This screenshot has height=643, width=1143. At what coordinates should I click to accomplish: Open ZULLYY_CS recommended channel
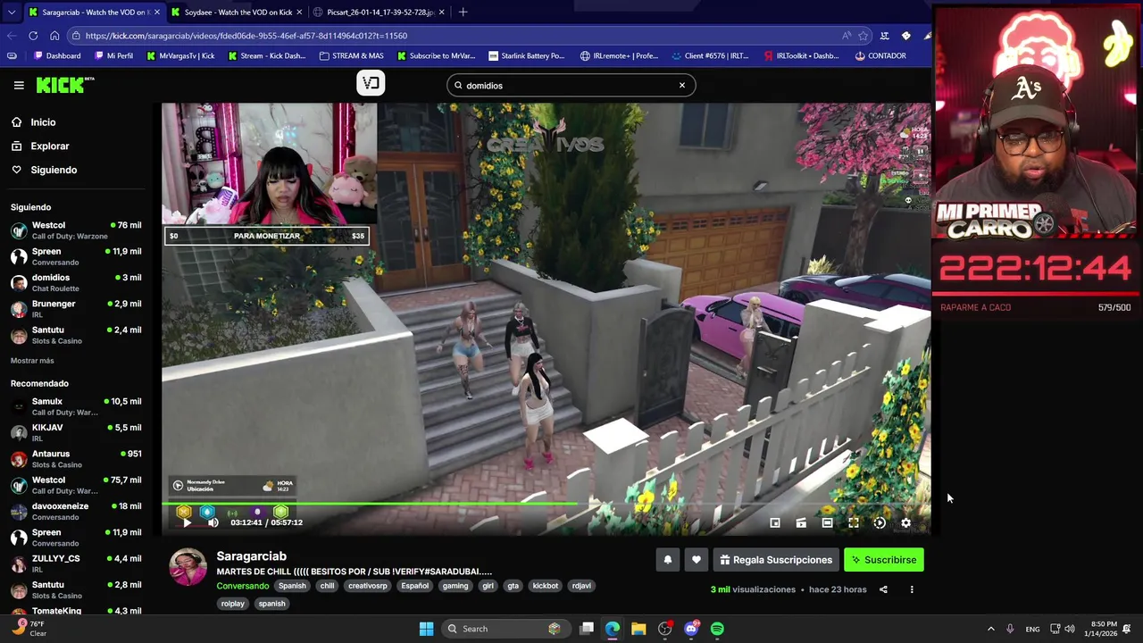(x=75, y=564)
